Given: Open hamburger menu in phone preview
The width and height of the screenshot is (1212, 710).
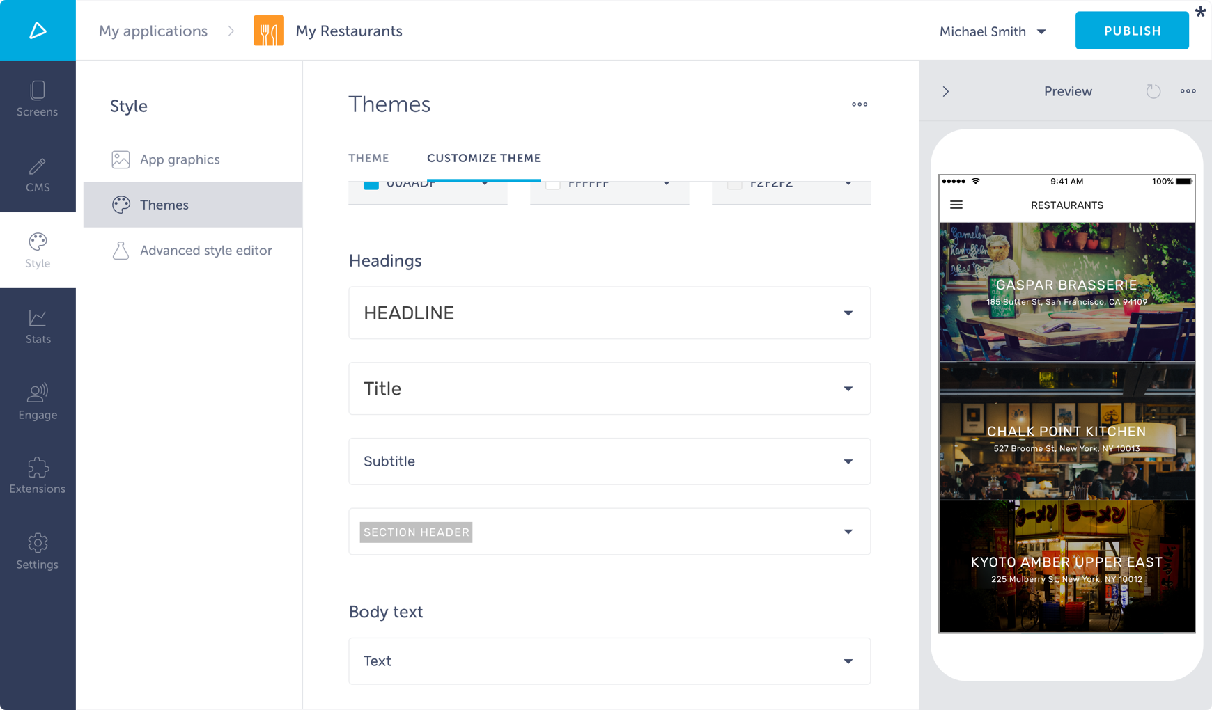Looking at the screenshot, I should coord(956,205).
